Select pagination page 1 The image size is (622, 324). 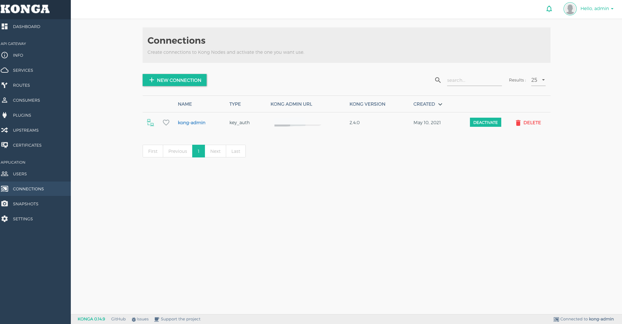(x=198, y=151)
